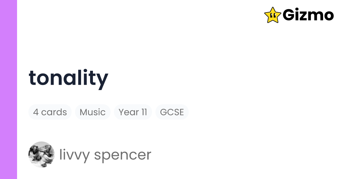
Task: Click the yellow Gizmo star logo
Action: click(x=273, y=15)
